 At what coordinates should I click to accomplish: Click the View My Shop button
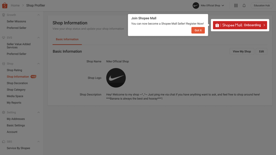tap(242, 51)
